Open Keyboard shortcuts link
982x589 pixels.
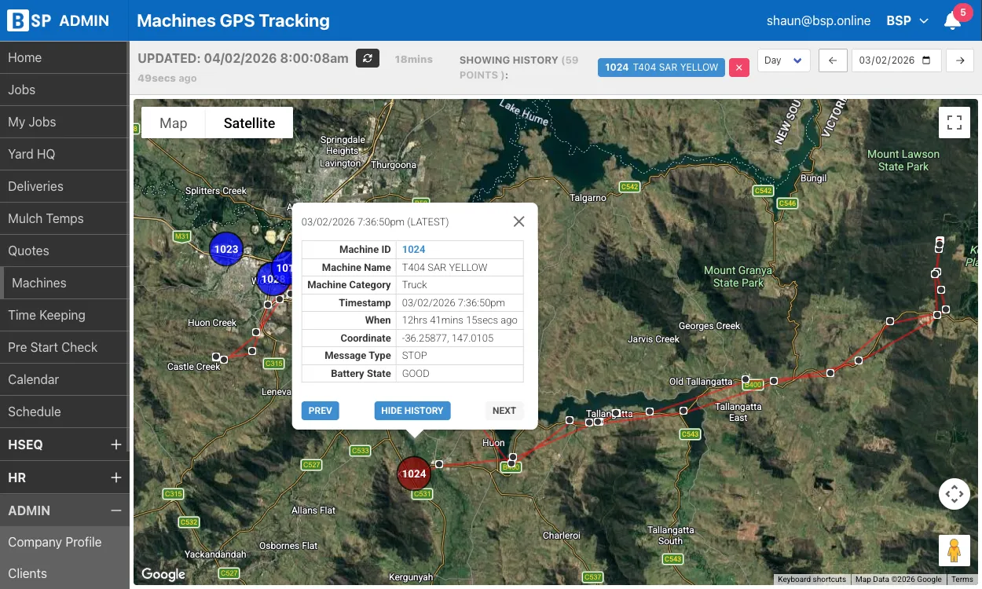click(x=812, y=580)
